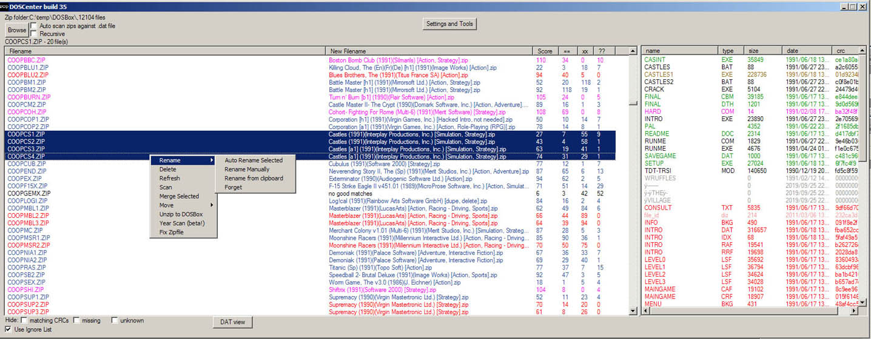Select Refresh in context menu

click(x=183, y=179)
